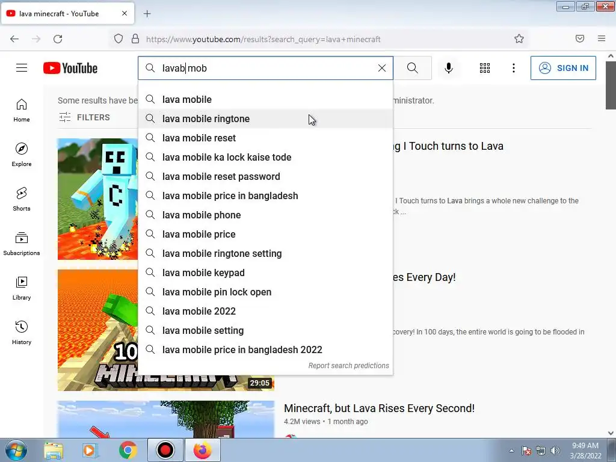Click the Firefox taskbar icon
The height and width of the screenshot is (462, 616).
tap(202, 450)
